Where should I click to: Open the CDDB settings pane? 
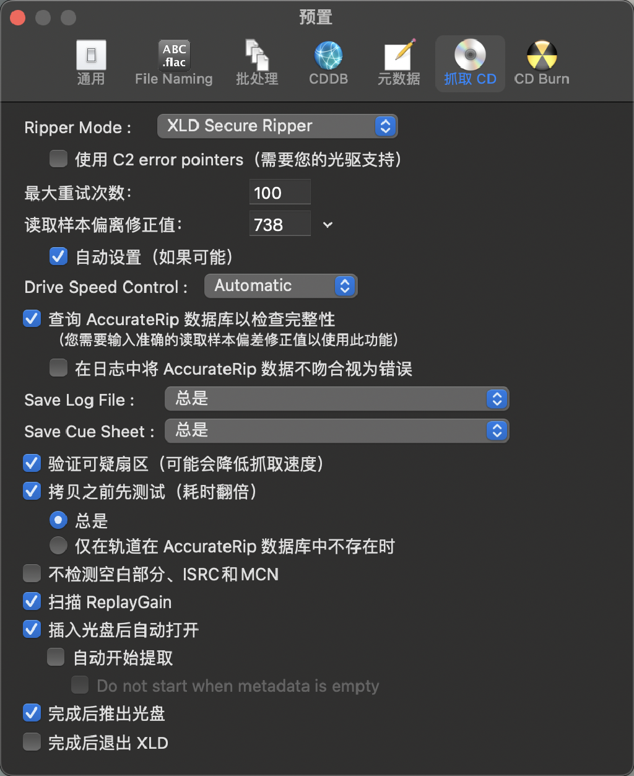coord(328,62)
